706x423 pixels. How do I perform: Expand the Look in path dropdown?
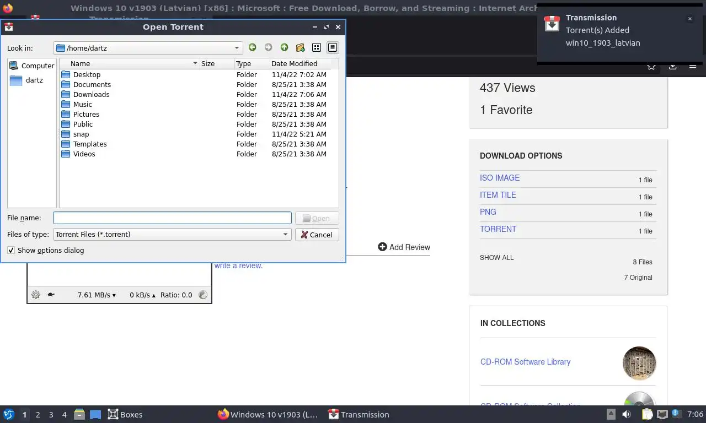click(237, 48)
